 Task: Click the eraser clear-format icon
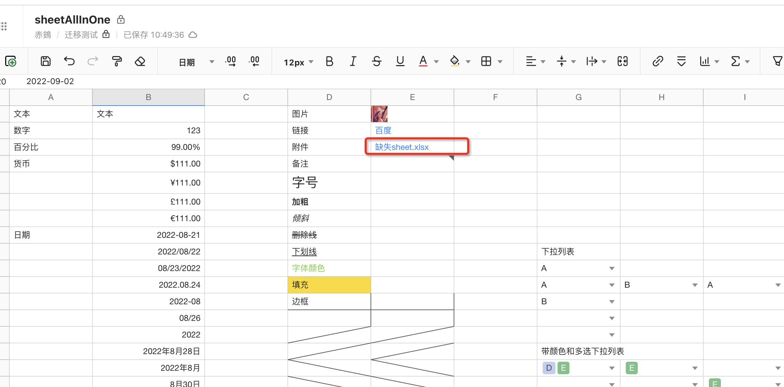[x=140, y=61]
